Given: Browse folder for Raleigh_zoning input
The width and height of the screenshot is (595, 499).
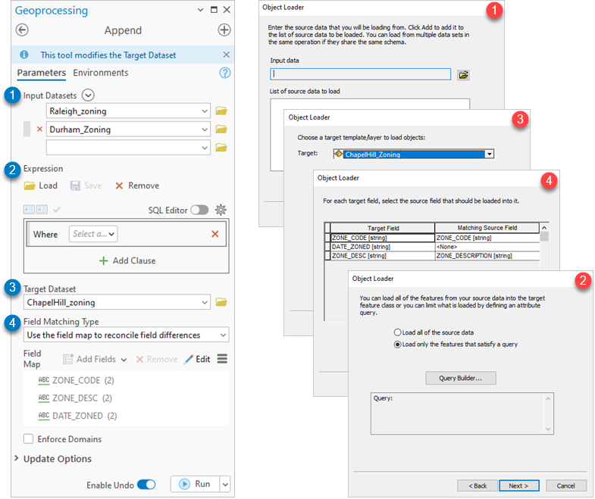Looking at the screenshot, I should (x=221, y=111).
